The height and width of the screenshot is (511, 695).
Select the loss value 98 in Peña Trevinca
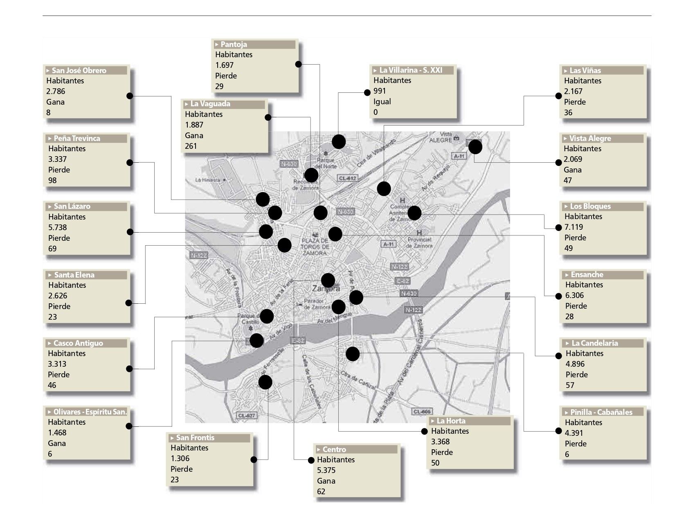click(52, 180)
